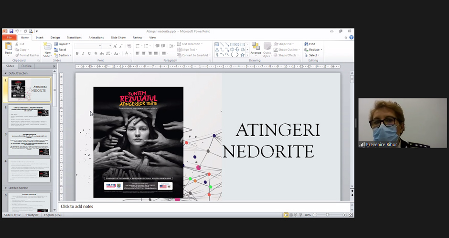The width and height of the screenshot is (449, 238).
Task: Save the presentation from quick access toolbar
Action: tap(11, 31)
